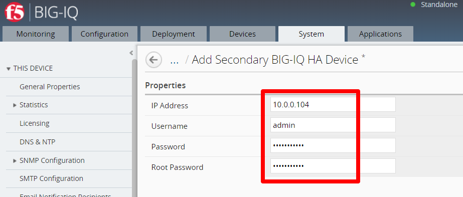The image size is (463, 197).
Task: Select the System tab
Action: (x=311, y=34)
